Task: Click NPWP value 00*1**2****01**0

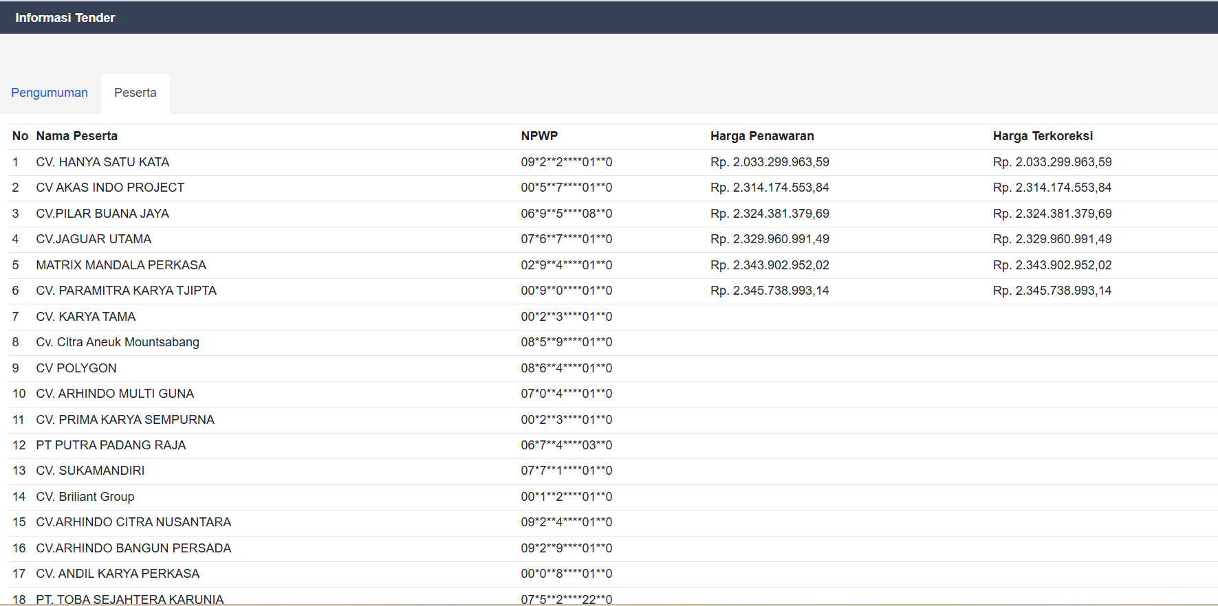Action: (567, 497)
